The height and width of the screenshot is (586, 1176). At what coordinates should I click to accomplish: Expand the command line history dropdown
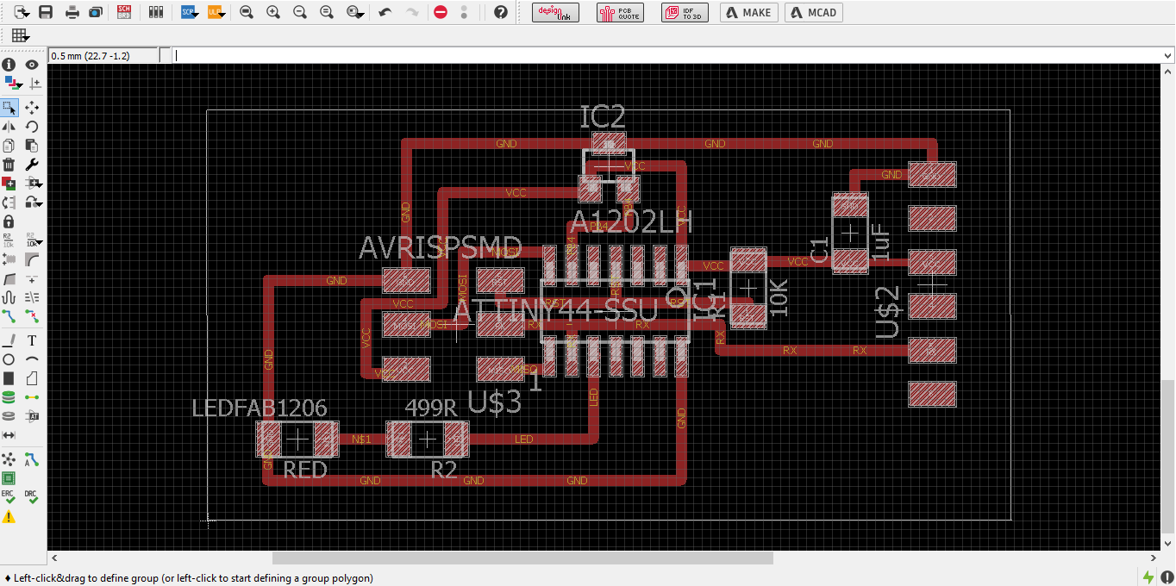[1167, 55]
